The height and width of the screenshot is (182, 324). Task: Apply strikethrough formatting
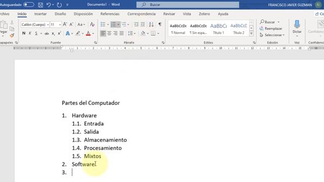click(47, 33)
